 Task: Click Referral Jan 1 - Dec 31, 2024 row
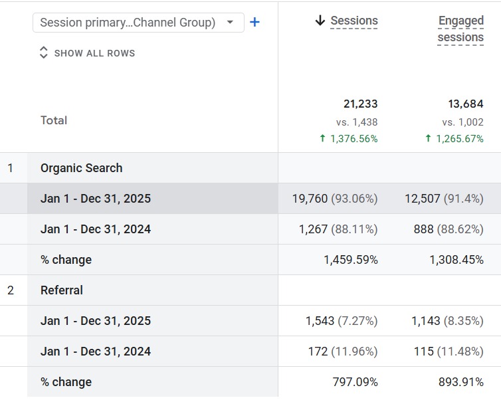coord(96,352)
